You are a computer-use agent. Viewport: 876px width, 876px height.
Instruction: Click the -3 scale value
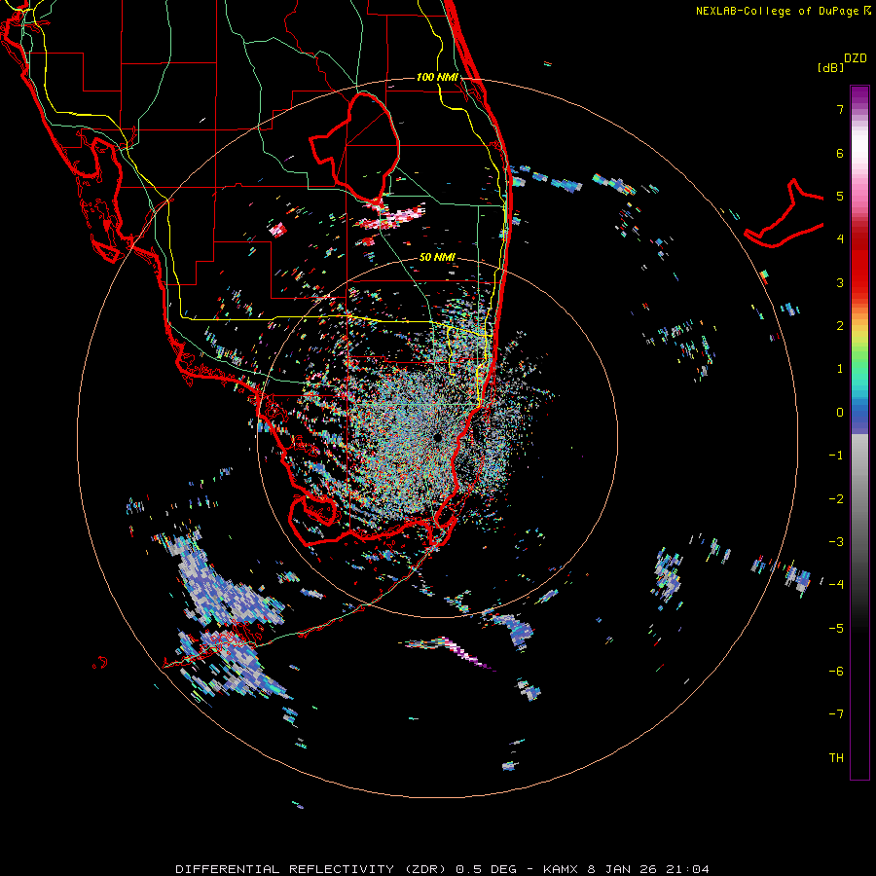point(836,542)
